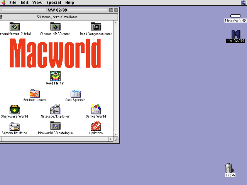Select the Macworld CD catalogue folder
This screenshot has height=185, width=247.
(55, 126)
